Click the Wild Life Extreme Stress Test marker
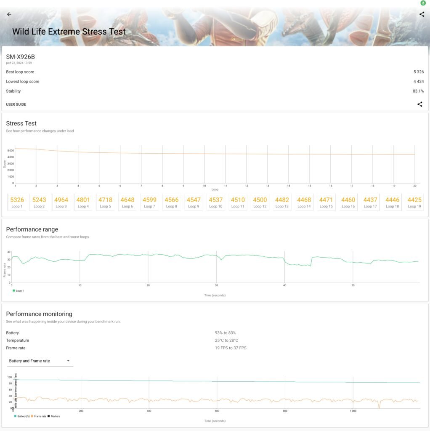 13,408
